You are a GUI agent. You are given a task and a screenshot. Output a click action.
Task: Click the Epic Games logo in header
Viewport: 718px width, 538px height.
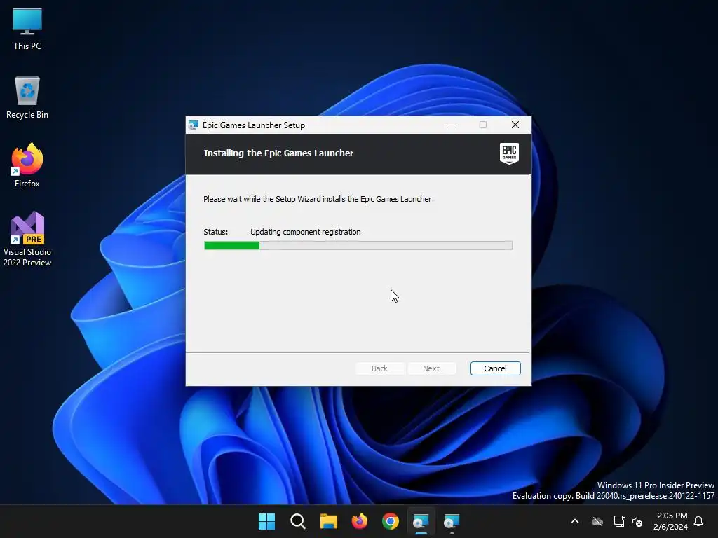point(509,153)
